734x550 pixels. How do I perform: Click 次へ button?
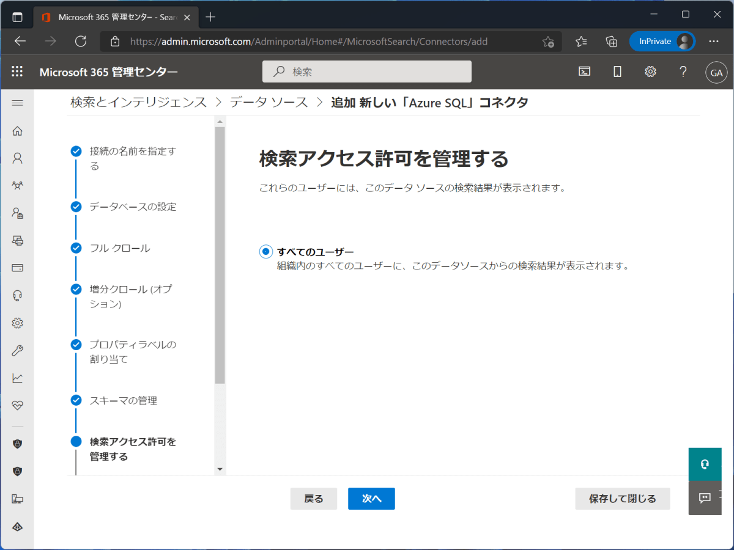tap(371, 499)
